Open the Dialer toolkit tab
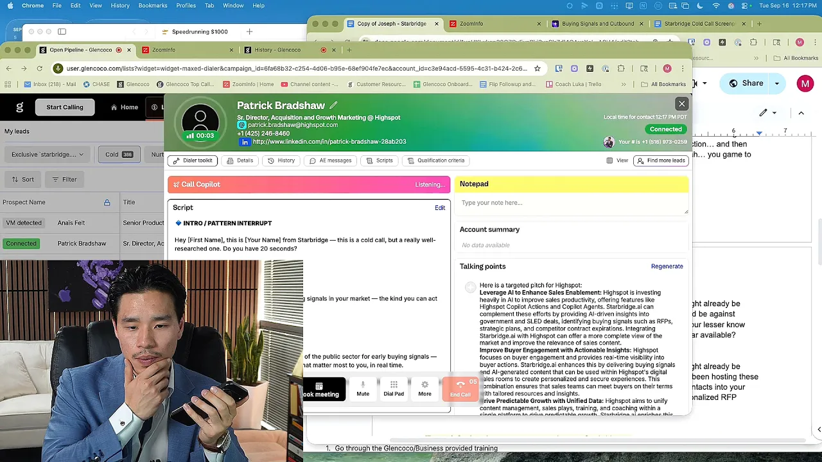The image size is (822, 462). (x=193, y=160)
